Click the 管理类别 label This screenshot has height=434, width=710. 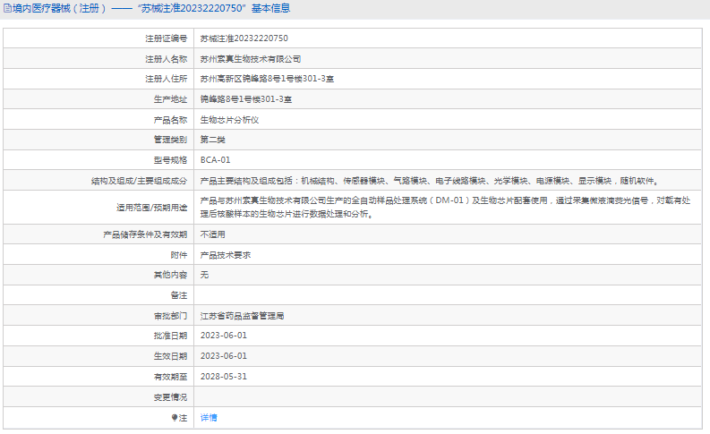170,140
